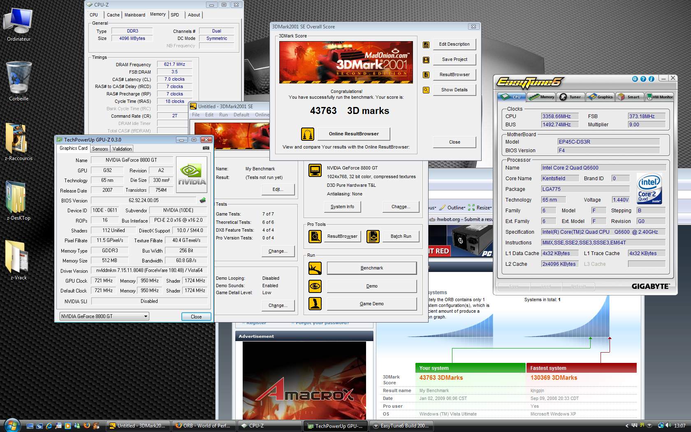This screenshot has width=691, height=432.
Task: Click the Pro Tools ResultBrowser magnifier icon
Action: (x=315, y=237)
